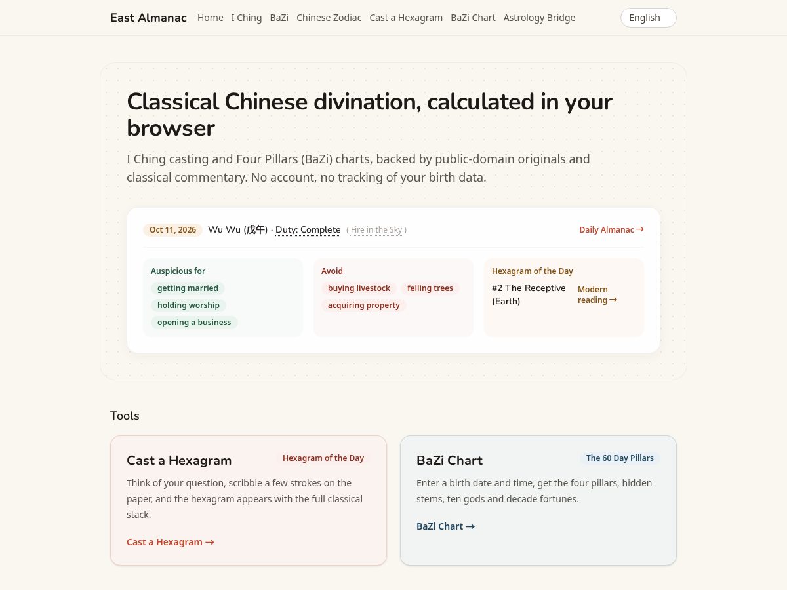Click the buying livestock tag
The height and width of the screenshot is (590, 787).
(359, 288)
